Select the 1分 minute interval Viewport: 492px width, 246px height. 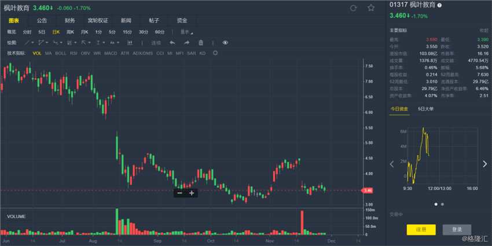pyautogui.click(x=98, y=32)
